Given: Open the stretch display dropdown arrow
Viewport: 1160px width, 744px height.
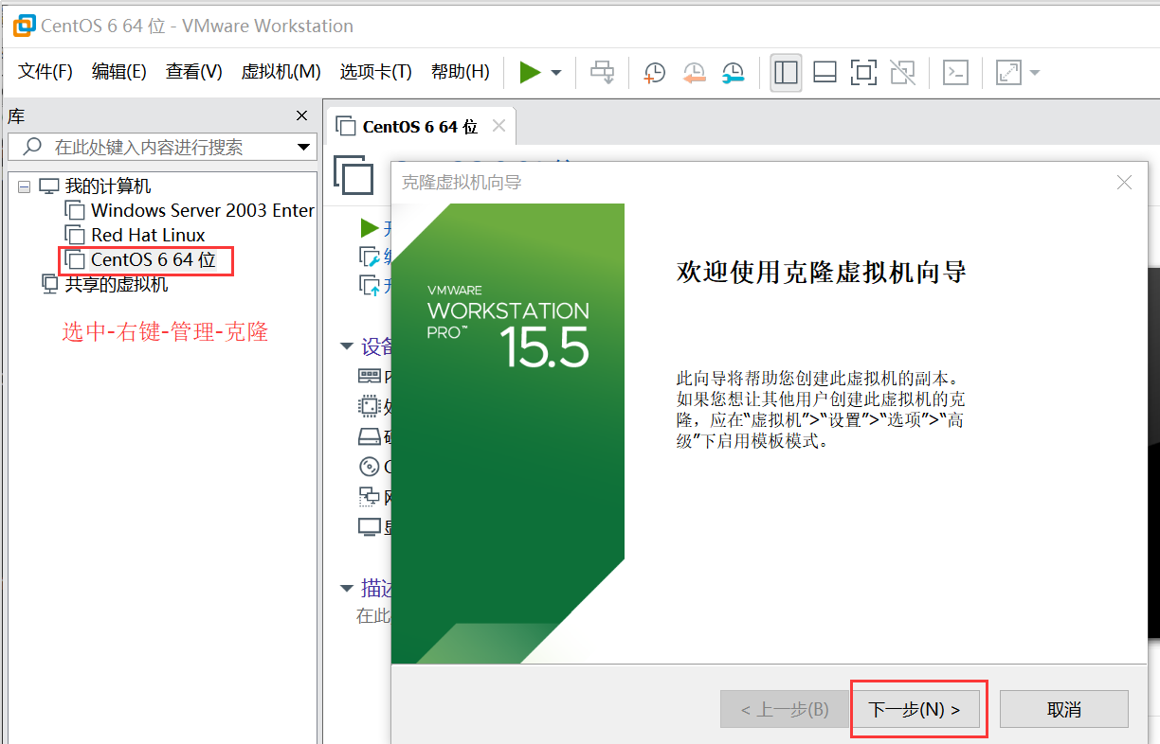Looking at the screenshot, I should tap(1034, 73).
